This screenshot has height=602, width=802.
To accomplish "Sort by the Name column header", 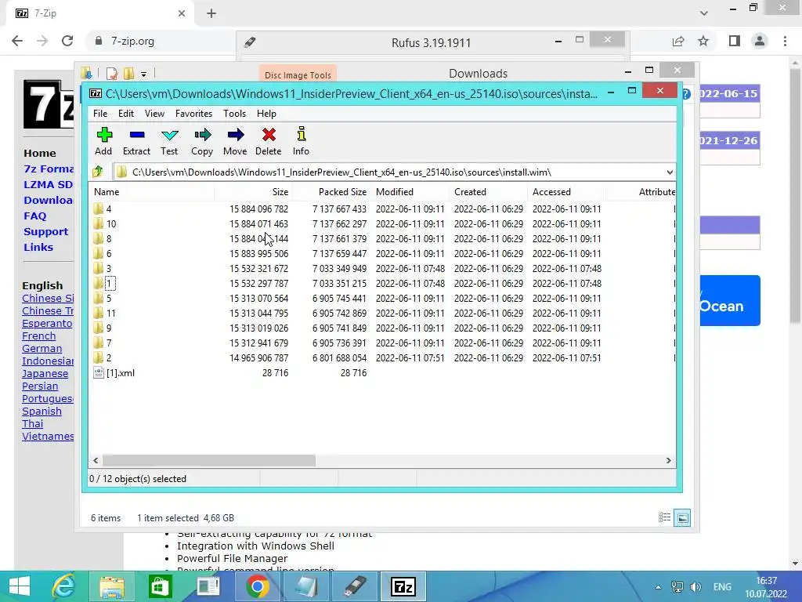I will [x=153, y=192].
